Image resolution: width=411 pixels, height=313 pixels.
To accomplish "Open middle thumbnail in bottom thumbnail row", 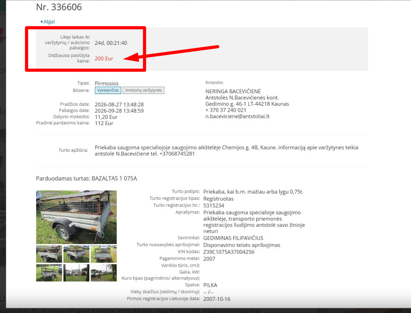I will [x=76, y=273].
